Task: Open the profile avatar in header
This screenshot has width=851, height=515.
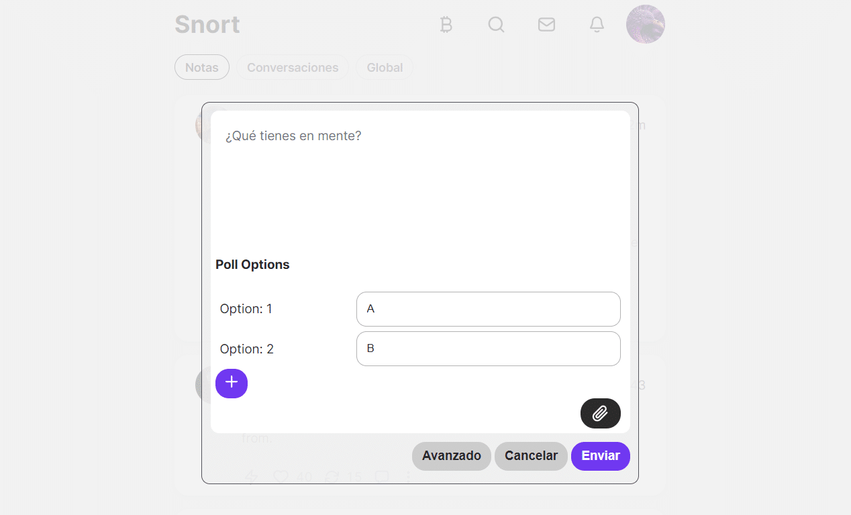Action: click(646, 25)
